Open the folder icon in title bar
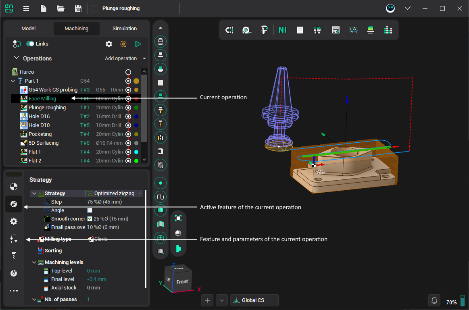This screenshot has width=469, height=310. pos(60,8)
